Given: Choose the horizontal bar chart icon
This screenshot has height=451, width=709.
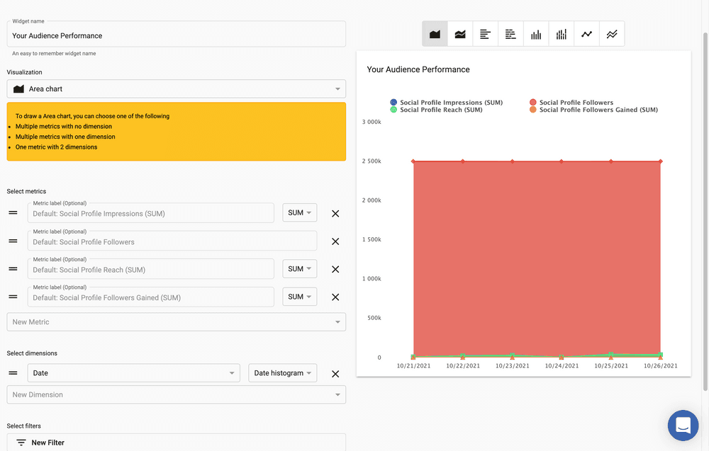Looking at the screenshot, I should [485, 34].
